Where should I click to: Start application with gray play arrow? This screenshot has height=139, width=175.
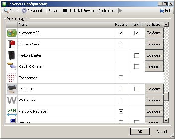pos(120,11)
